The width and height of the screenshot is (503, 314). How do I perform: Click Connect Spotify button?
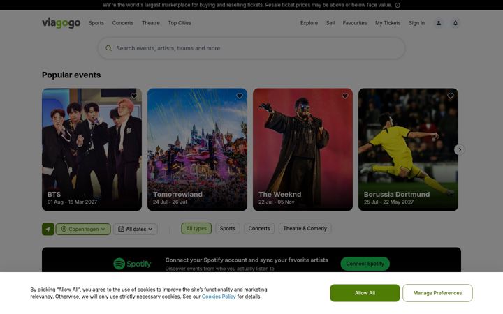pyautogui.click(x=365, y=264)
